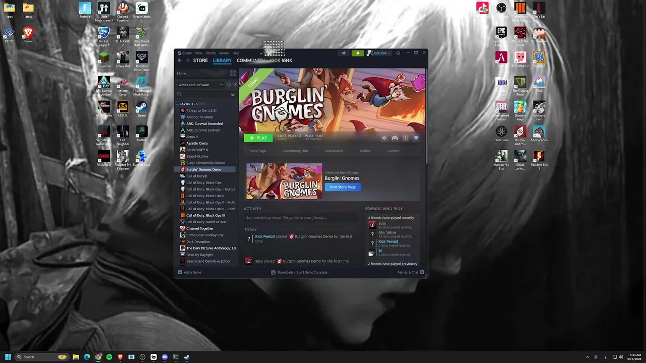Switch to the LIBRARY tab

coord(222,60)
